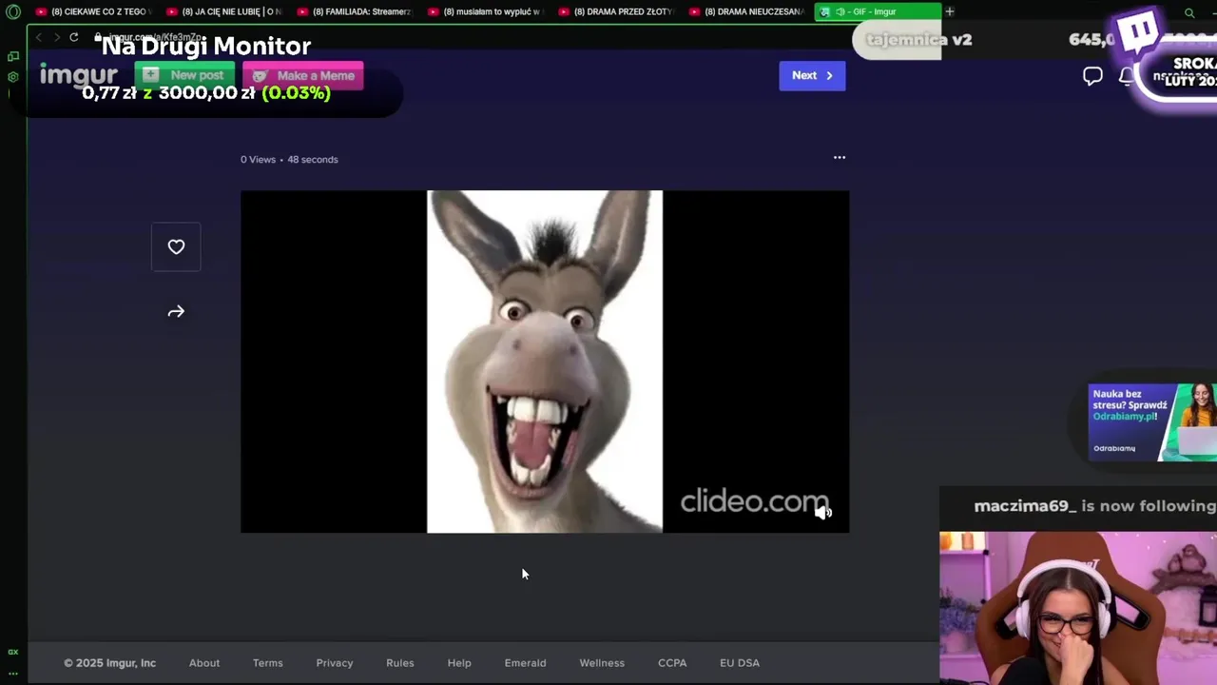
Task: Go to the Next post
Action: tap(812, 75)
